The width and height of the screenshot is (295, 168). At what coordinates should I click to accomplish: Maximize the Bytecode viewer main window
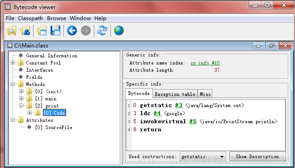[x=267, y=5]
